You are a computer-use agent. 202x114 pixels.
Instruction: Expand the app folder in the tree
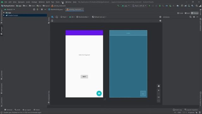4,13
